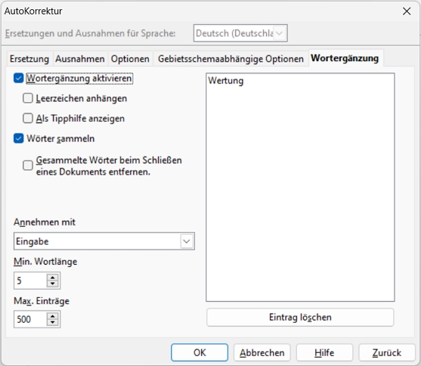Viewport: 421px width, 366px height.
Task: Expand the language selection combo box
Action: [280, 33]
